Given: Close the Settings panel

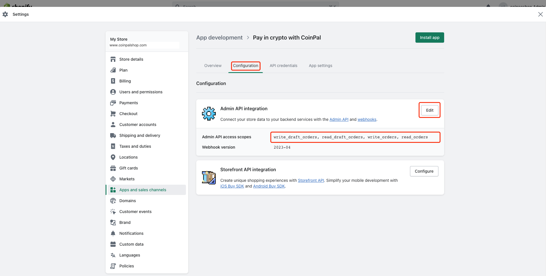Looking at the screenshot, I should (540, 14).
